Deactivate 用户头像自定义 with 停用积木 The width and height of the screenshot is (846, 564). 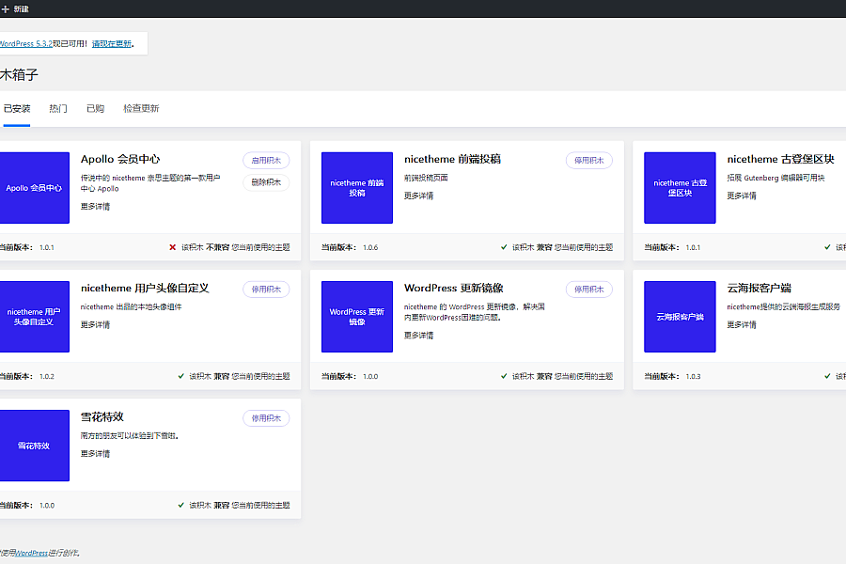click(266, 290)
